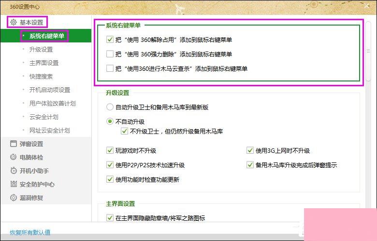This screenshot has height=241, width=377.
Task: Click the gear icon beside 基本设置
Action: [x=14, y=22]
